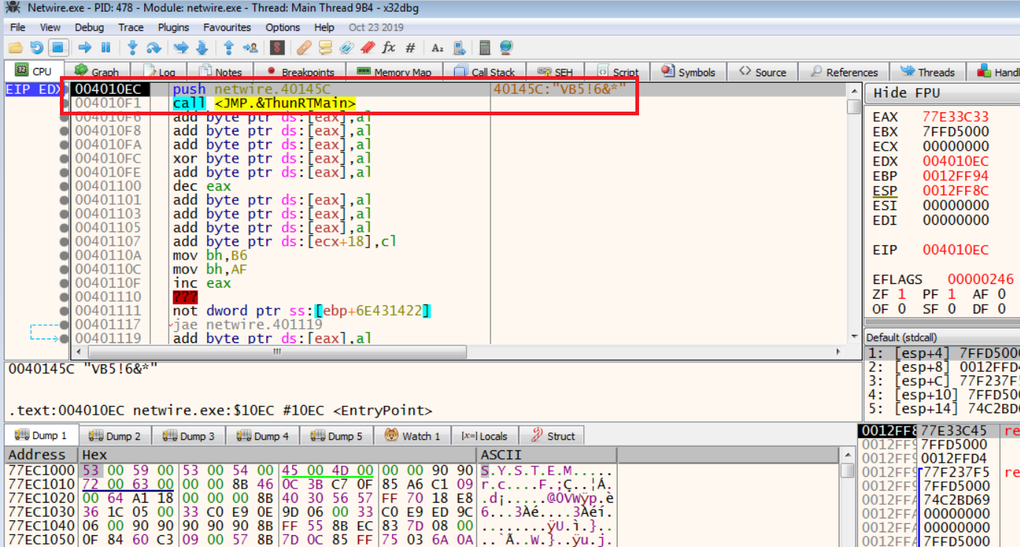Click the disassembly horizontal scrollbar thumb
The image size is (1020, 547).
point(277,352)
